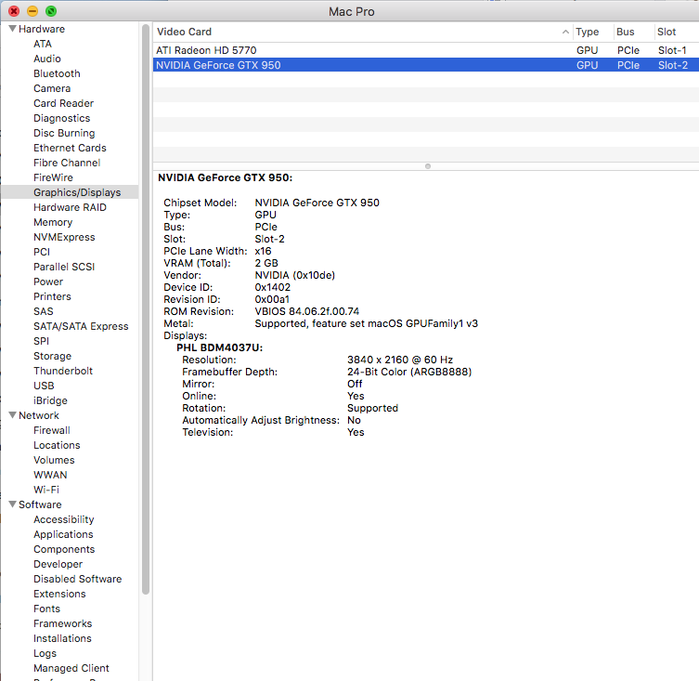
Task: Select Thunderbolt in the sidebar
Action: [x=63, y=371]
